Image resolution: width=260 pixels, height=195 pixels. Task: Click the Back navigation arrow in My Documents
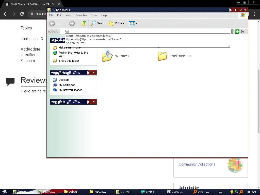pos(52,23)
